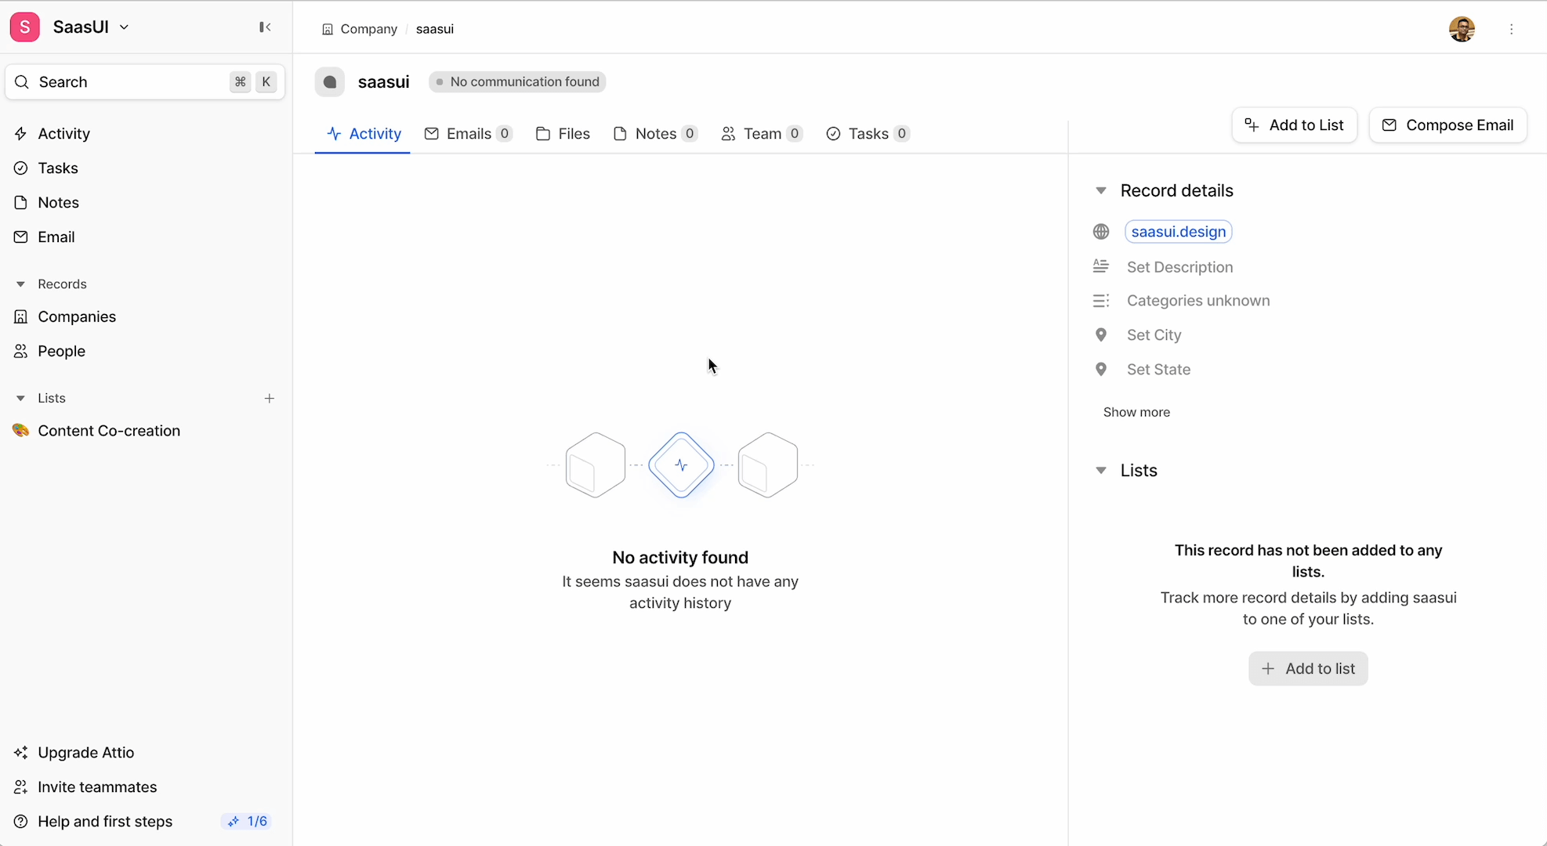Viewport: 1547px width, 846px height.
Task: Collapse the sidebar with the panel icon
Action: click(x=265, y=27)
